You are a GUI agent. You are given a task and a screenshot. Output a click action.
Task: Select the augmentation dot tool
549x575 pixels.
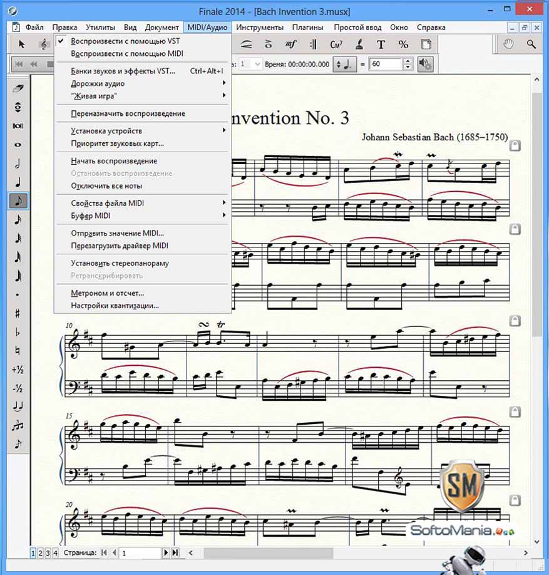coord(18,294)
